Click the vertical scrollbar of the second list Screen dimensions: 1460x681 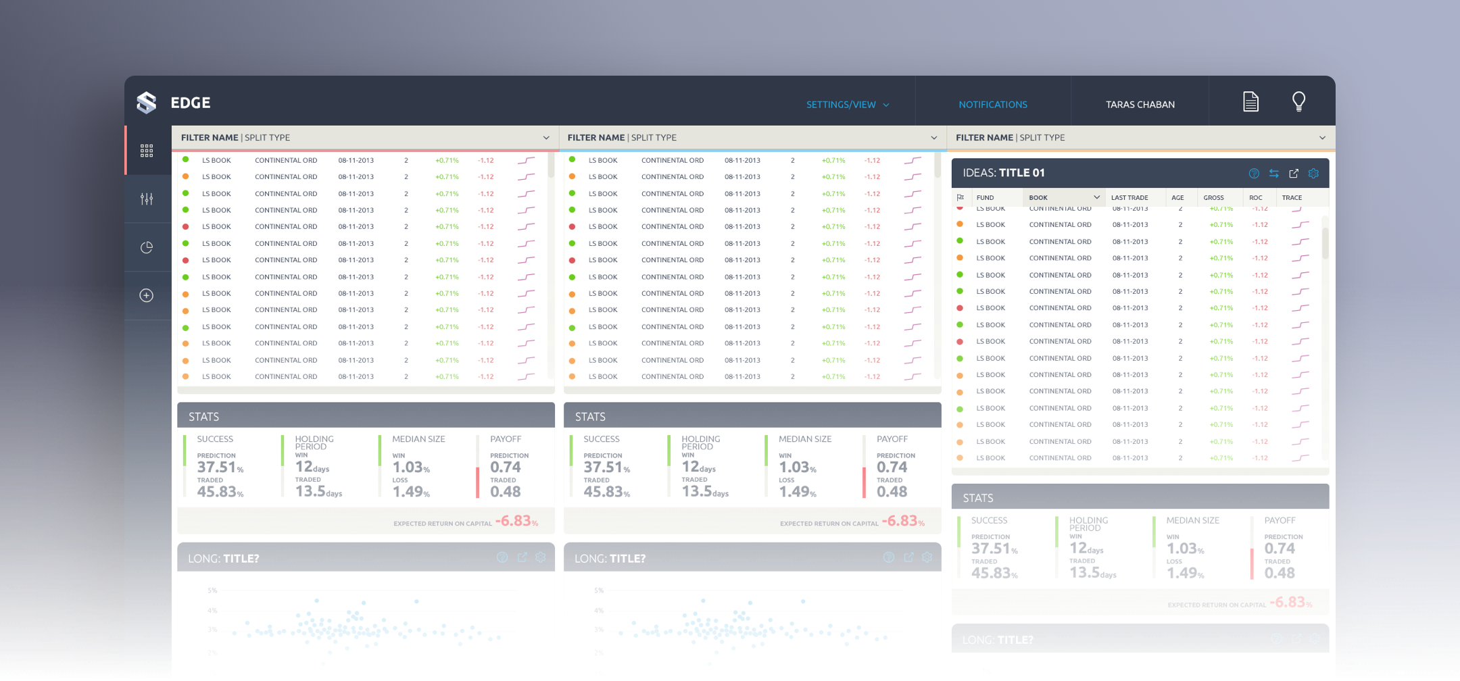pyautogui.click(x=938, y=166)
